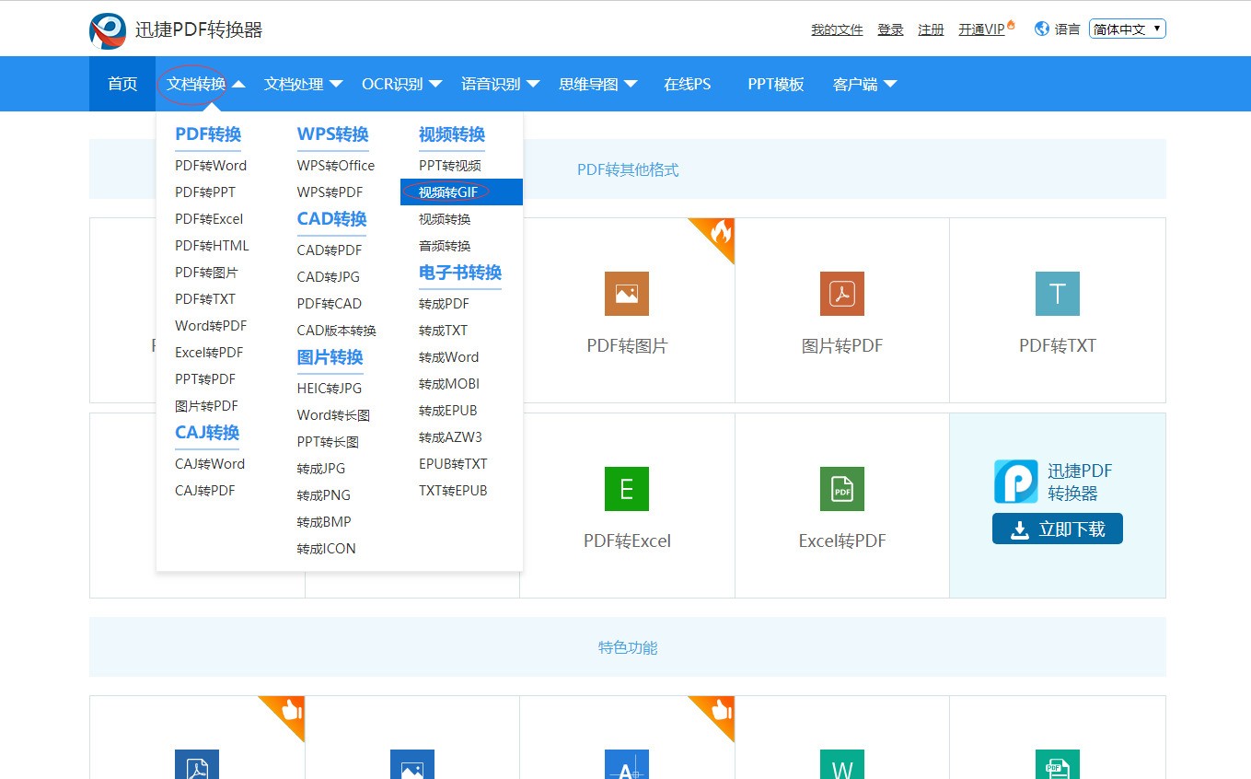Click the green PDF转Excel icon

point(627,489)
